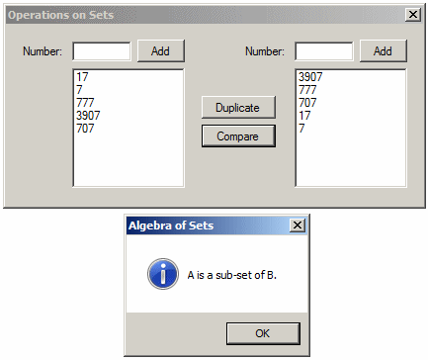Click the Compare button
This screenshot has height=360, width=428.
tap(238, 136)
